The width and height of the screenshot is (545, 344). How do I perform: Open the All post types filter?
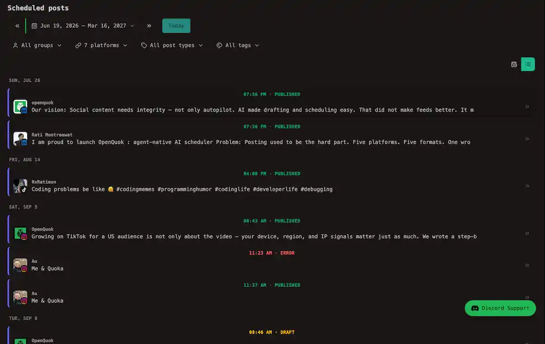172,45
